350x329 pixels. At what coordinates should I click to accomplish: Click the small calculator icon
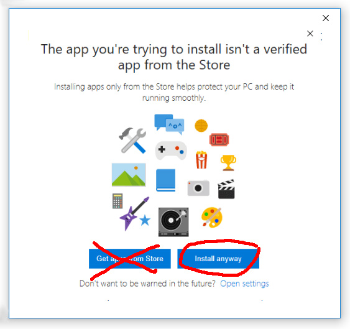pyautogui.click(x=117, y=201)
